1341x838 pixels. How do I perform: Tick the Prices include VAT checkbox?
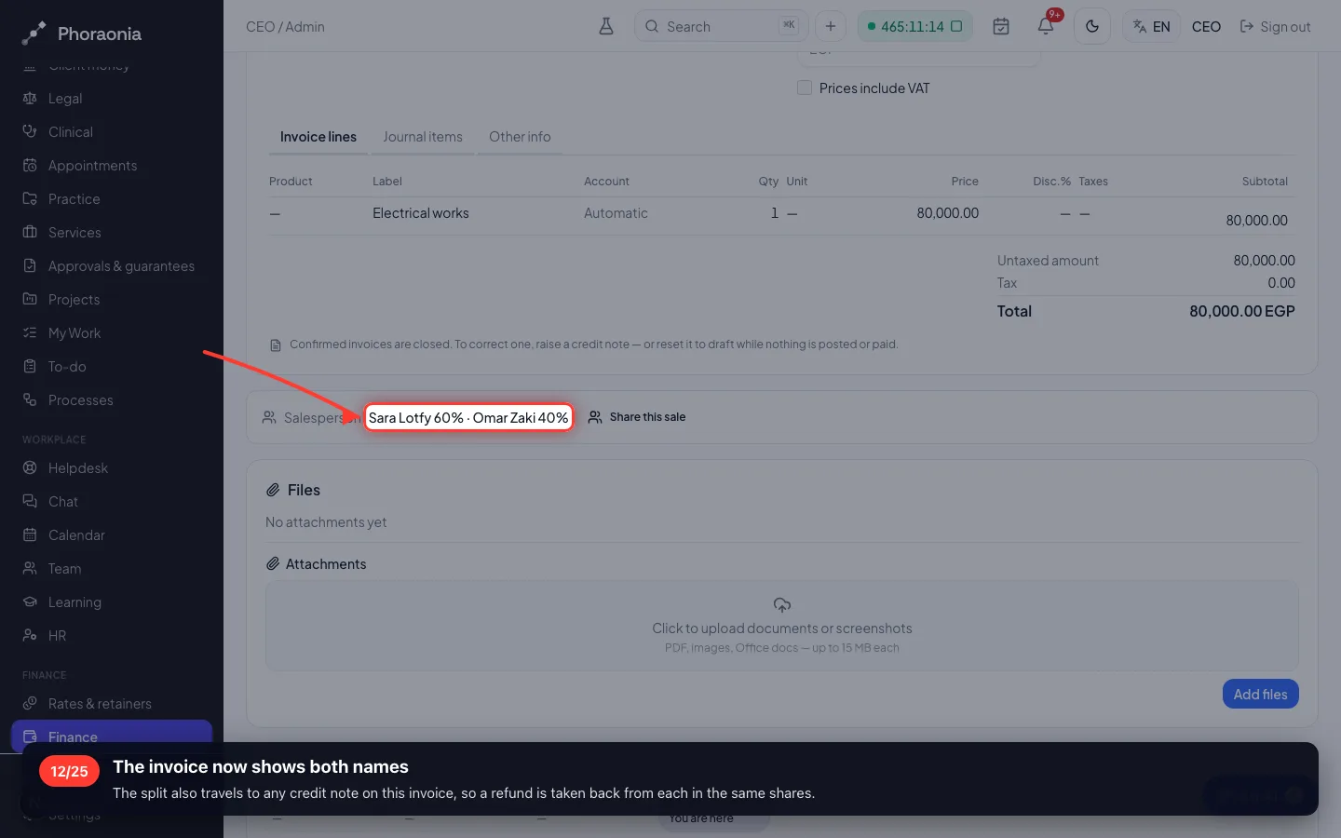point(805,88)
